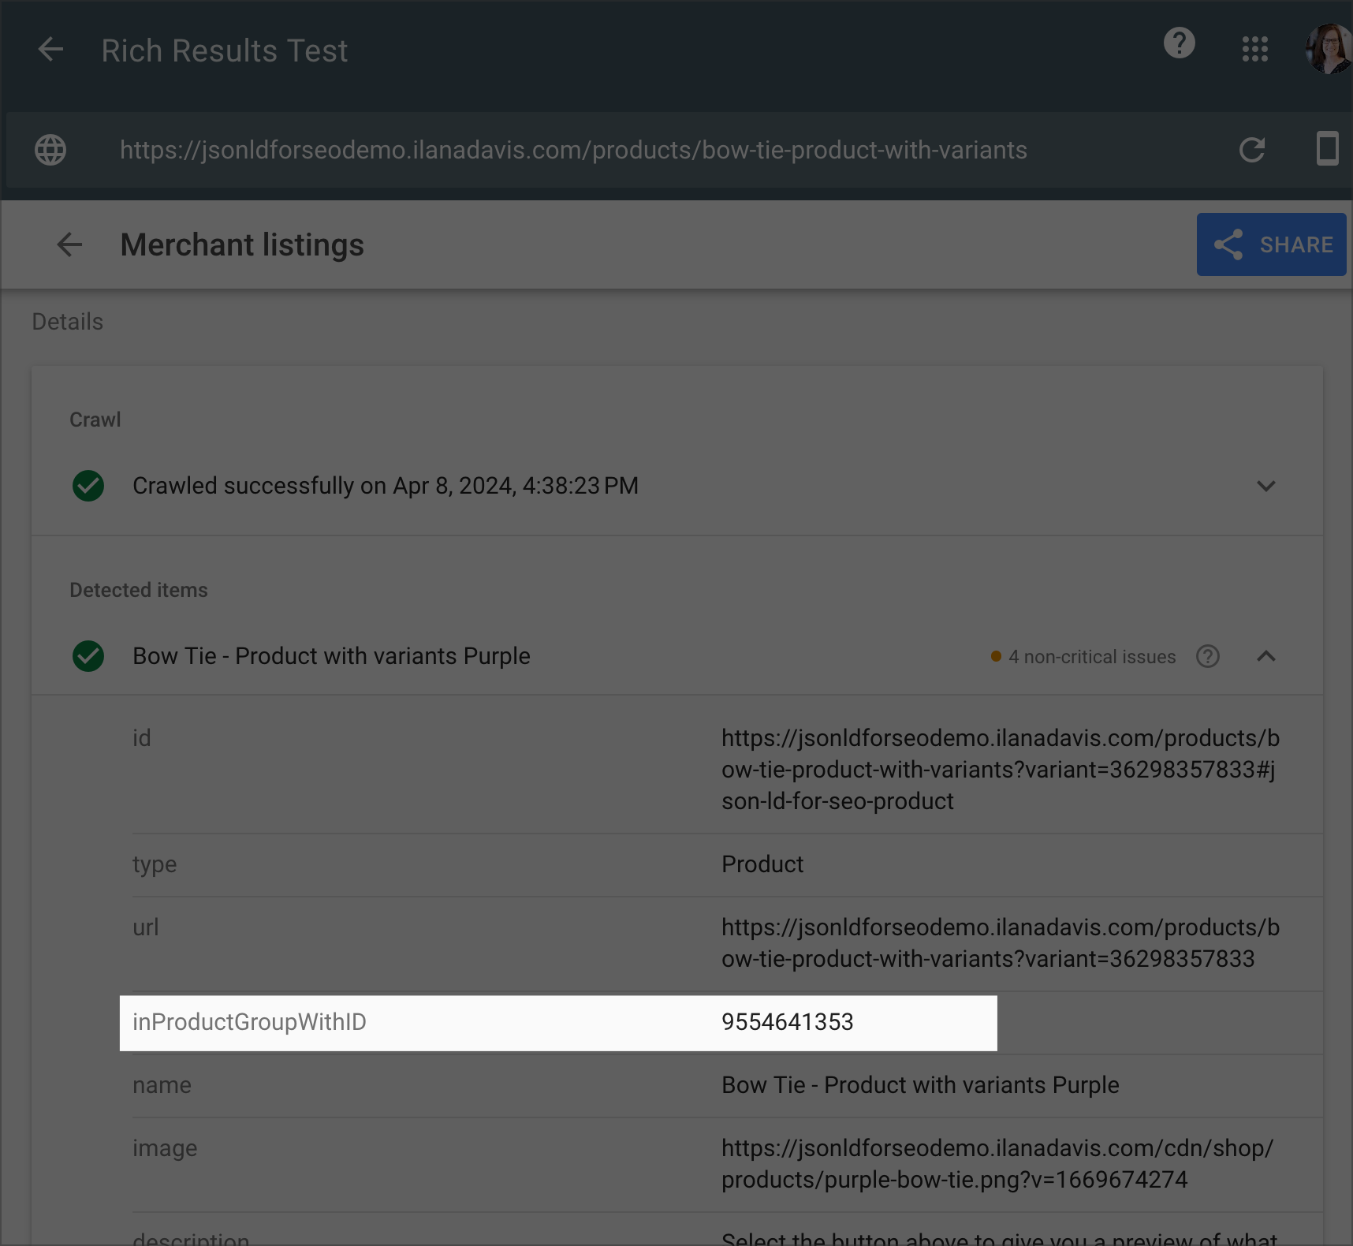This screenshot has height=1246, width=1353.
Task: Click the url property value
Action: (x=1000, y=943)
